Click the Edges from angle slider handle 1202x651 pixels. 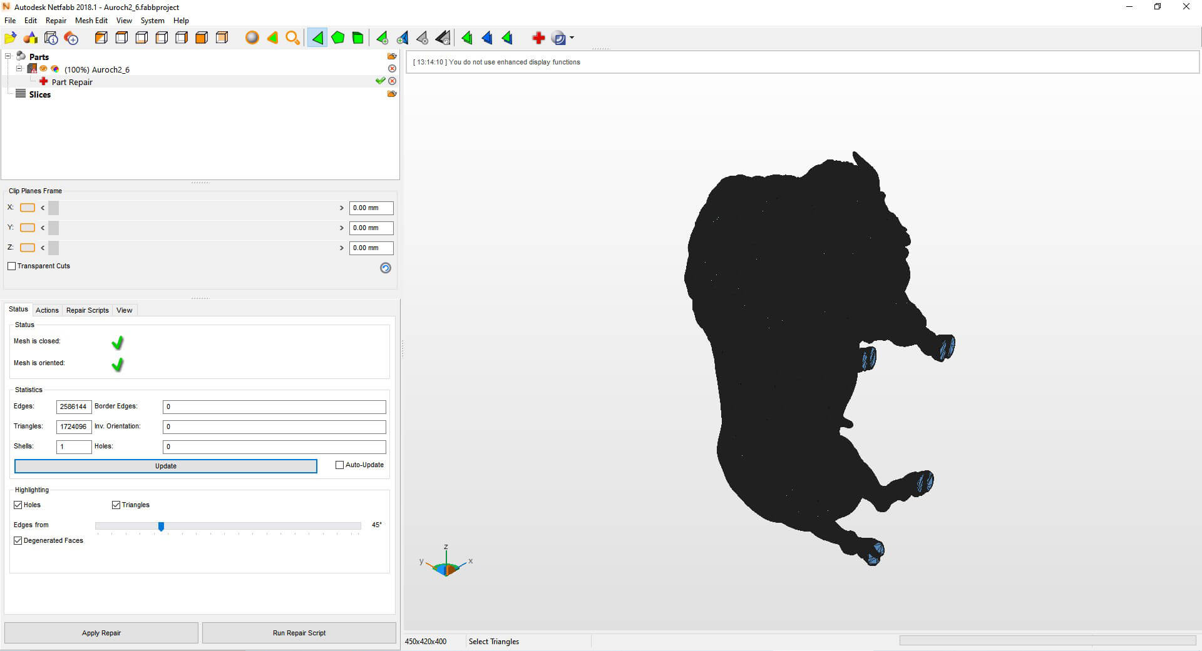pyautogui.click(x=161, y=527)
